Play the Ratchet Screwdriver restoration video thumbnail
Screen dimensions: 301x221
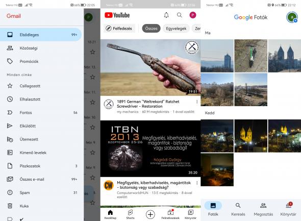pyautogui.click(x=150, y=67)
